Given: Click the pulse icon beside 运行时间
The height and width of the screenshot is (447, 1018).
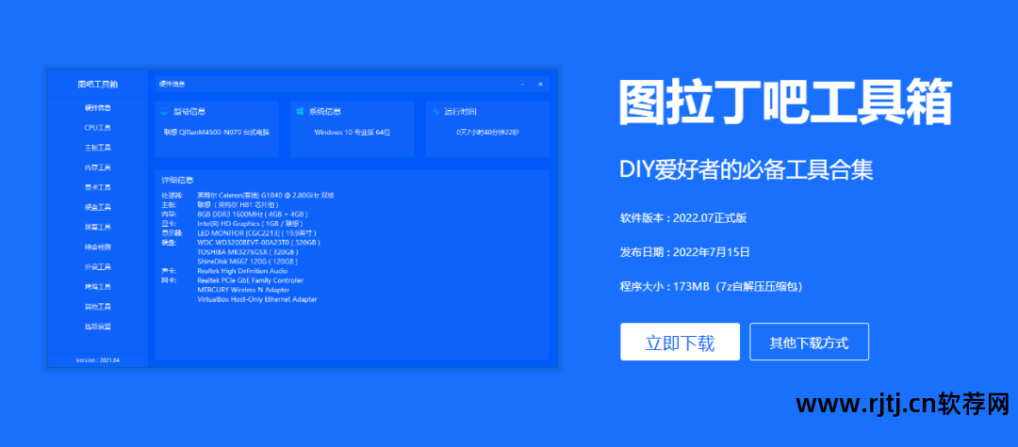Looking at the screenshot, I should pyautogui.click(x=436, y=111).
